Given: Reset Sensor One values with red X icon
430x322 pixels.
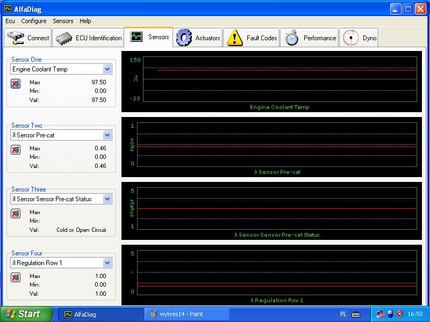Looking at the screenshot, I should click(x=16, y=84).
